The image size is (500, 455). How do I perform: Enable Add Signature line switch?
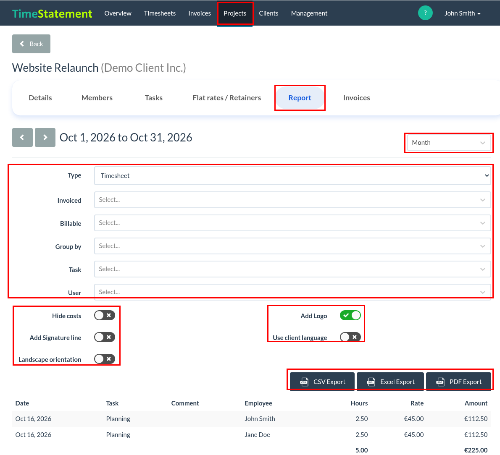[x=105, y=337]
